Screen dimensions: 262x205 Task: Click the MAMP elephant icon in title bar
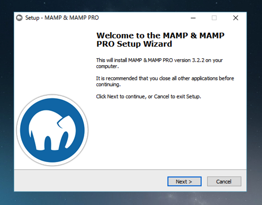click(19, 18)
